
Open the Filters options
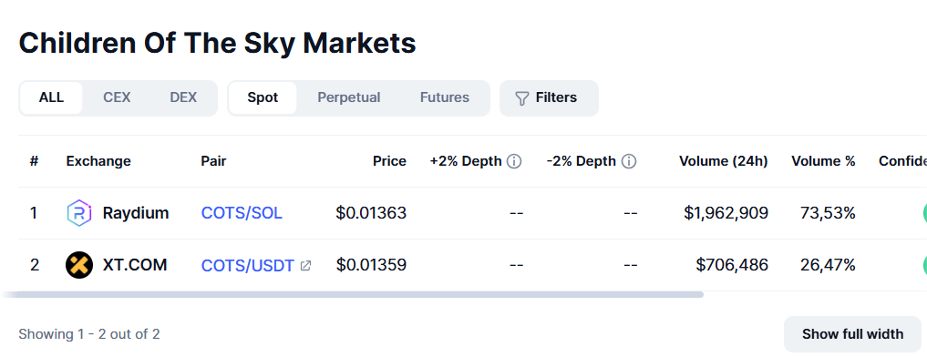pyautogui.click(x=550, y=98)
